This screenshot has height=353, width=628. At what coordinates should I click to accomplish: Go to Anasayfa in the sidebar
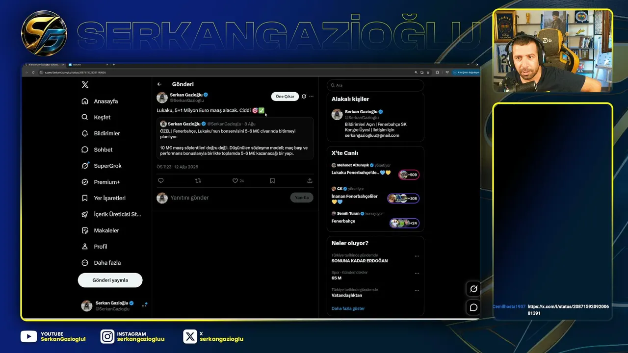[x=100, y=101]
